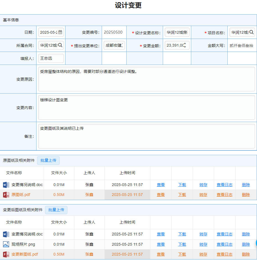
Task: Click the 提出变更单位 input field
Action: [114, 45]
